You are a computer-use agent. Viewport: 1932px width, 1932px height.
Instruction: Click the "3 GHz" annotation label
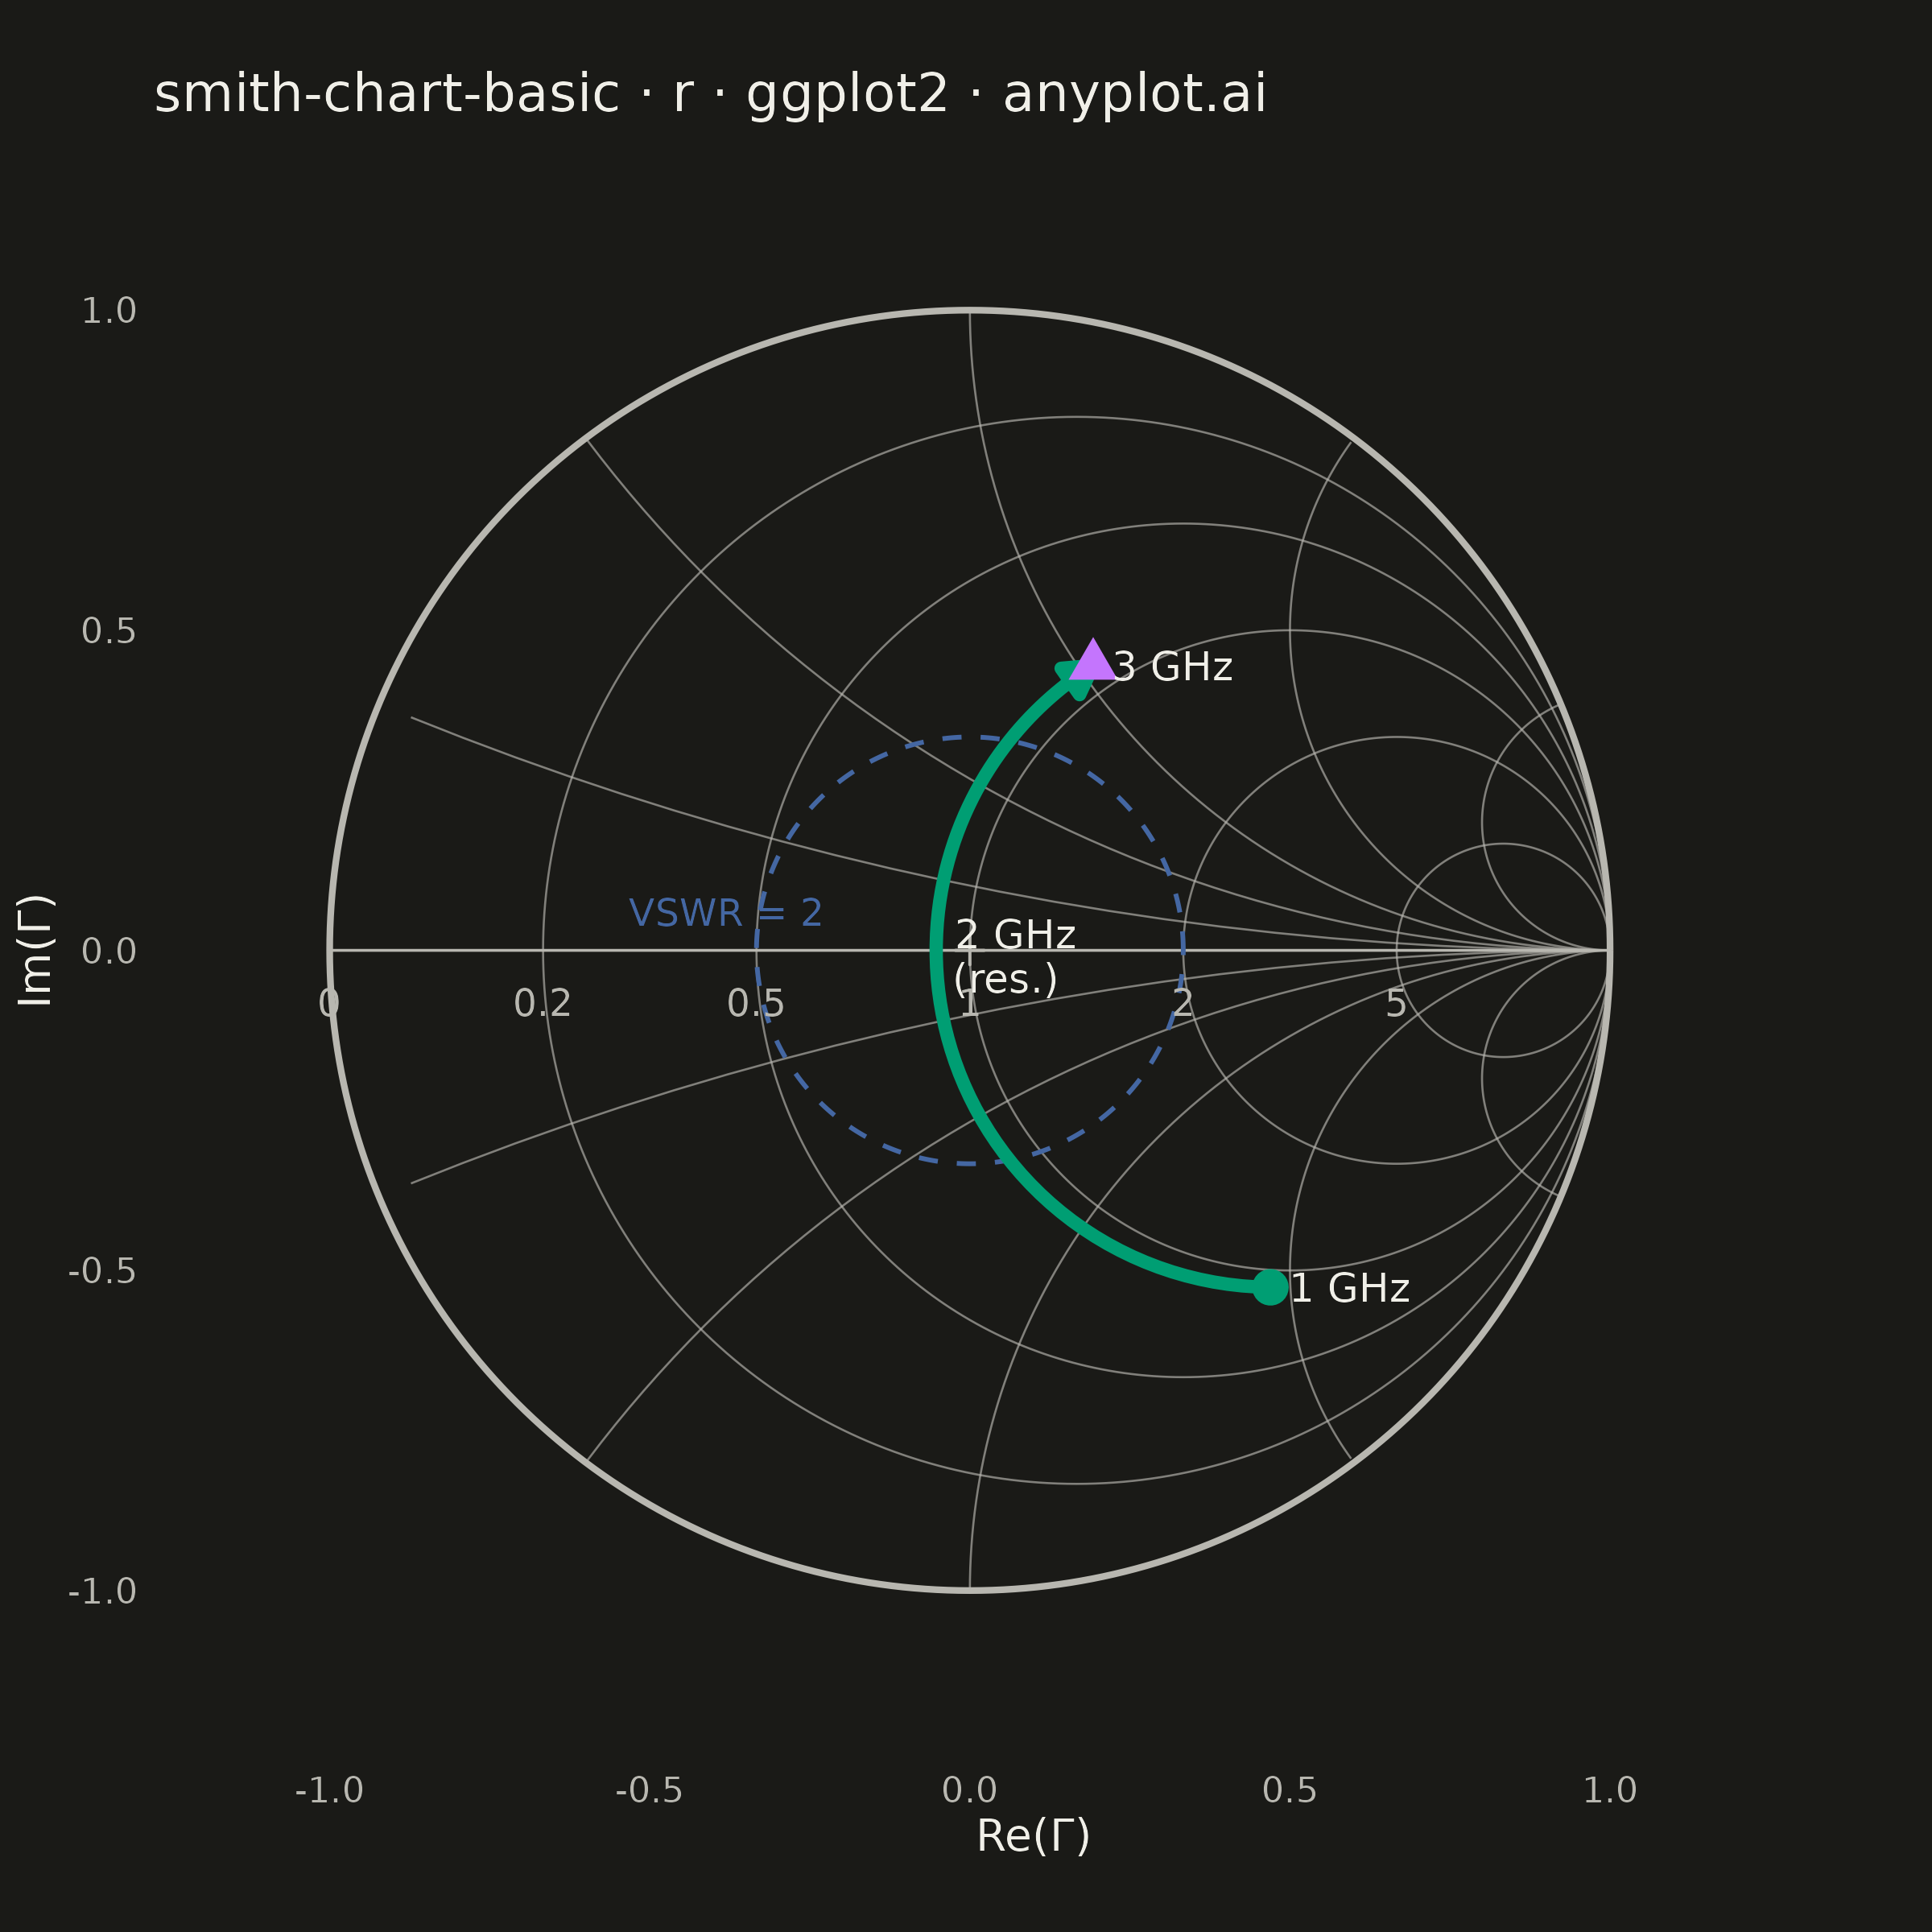pyautogui.click(x=1173, y=667)
